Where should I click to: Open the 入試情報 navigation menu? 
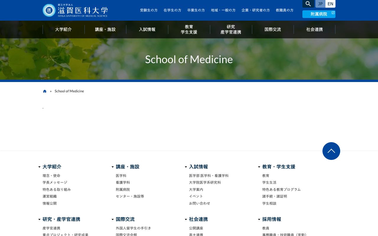point(147,29)
